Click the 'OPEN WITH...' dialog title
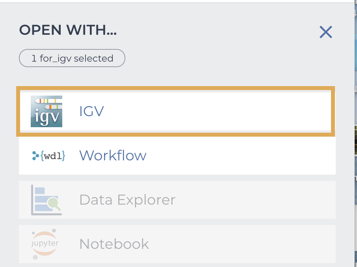This screenshot has width=357, height=267. pyautogui.click(x=68, y=30)
